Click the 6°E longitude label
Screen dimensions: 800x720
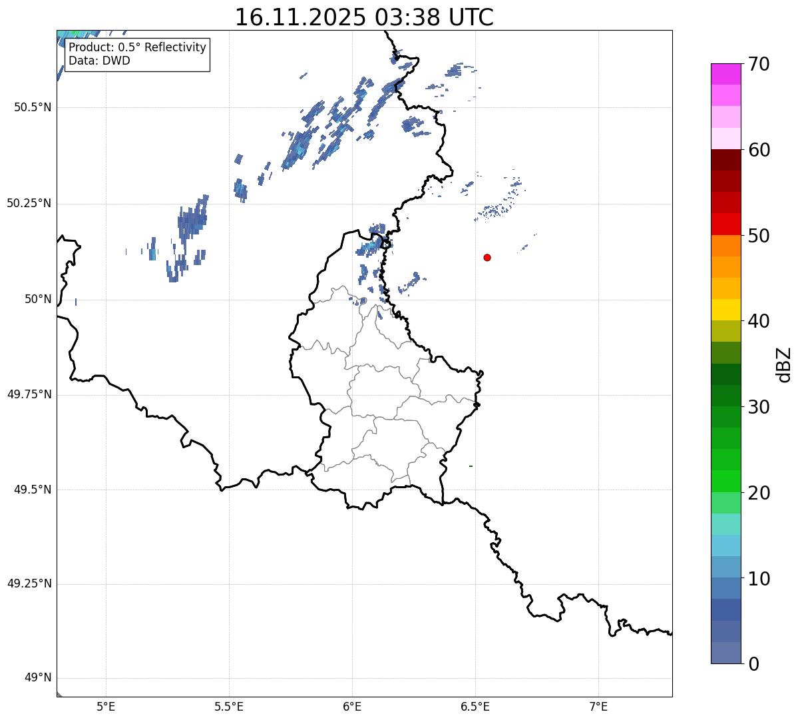352,707
